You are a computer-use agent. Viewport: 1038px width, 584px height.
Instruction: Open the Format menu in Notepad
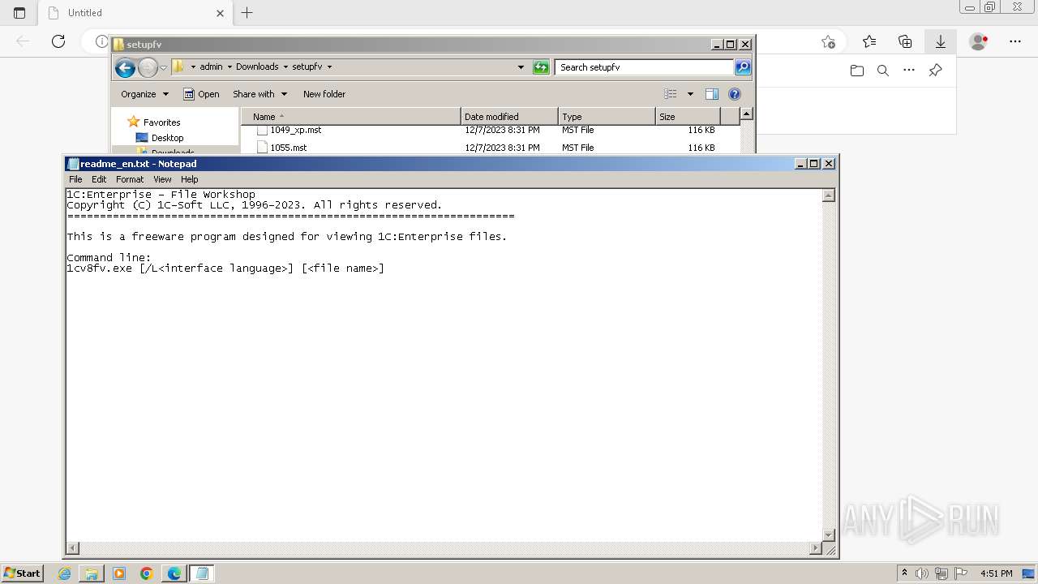click(130, 179)
